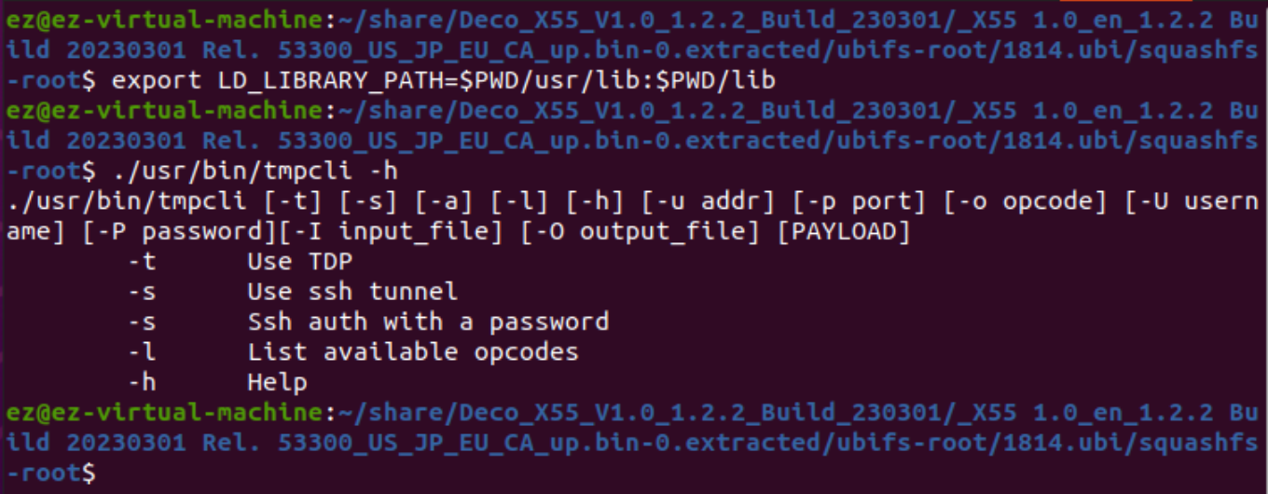
Task: Click the '-h Help' option line
Action: pos(217,382)
